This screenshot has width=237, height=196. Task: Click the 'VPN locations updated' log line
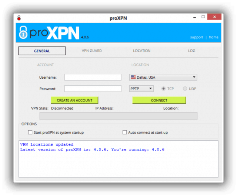[x=47, y=144]
